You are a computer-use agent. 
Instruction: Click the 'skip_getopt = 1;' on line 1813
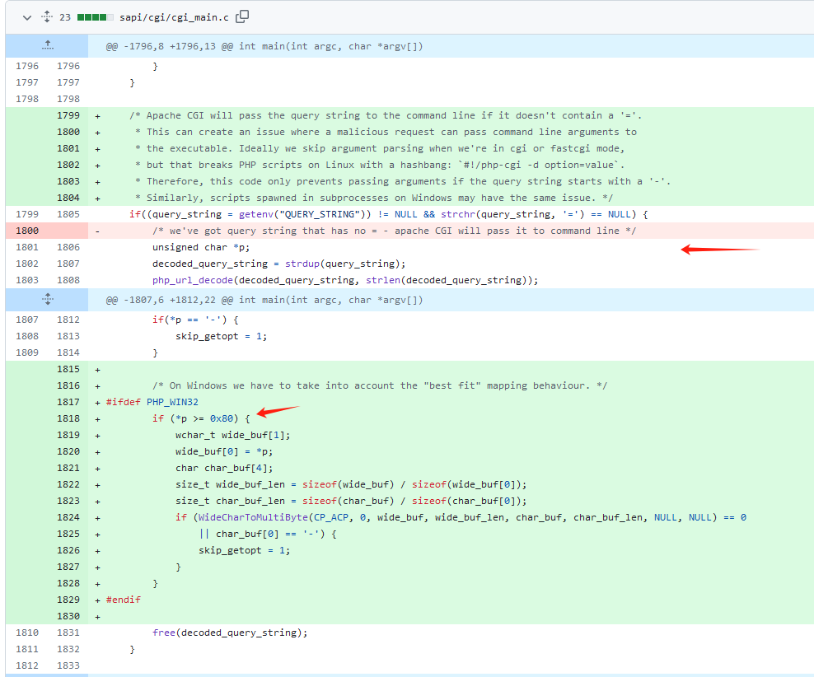(221, 336)
